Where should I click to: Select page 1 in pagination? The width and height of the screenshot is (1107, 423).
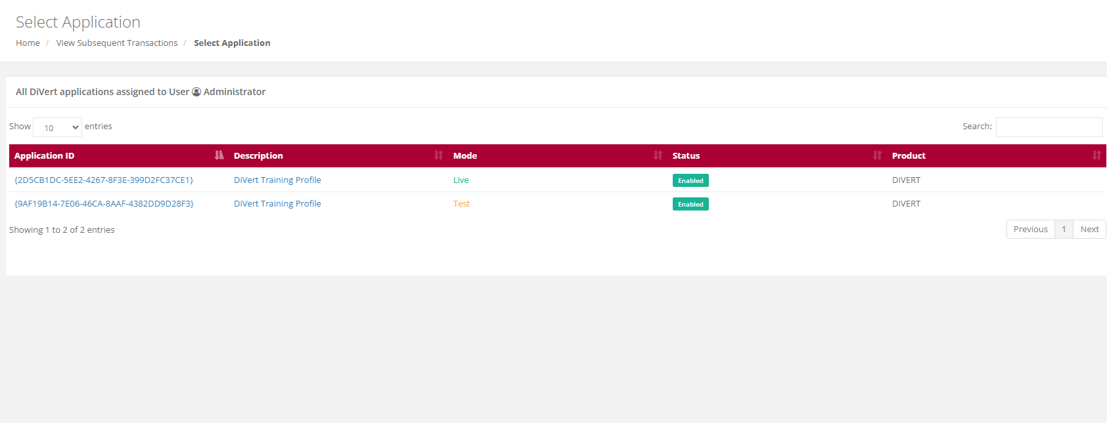pos(1064,230)
